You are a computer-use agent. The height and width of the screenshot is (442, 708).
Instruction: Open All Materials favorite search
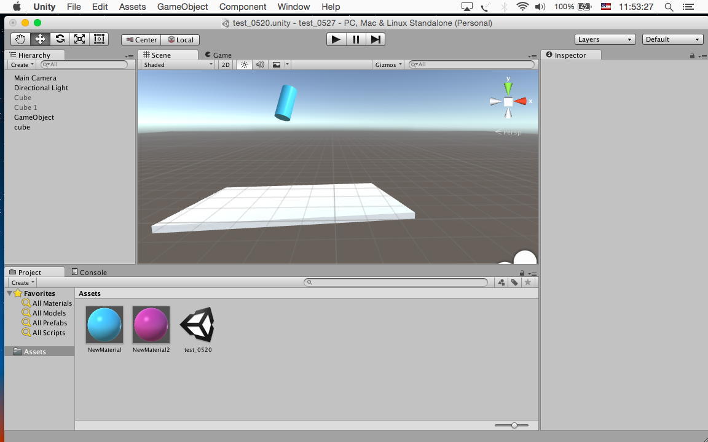(x=47, y=303)
